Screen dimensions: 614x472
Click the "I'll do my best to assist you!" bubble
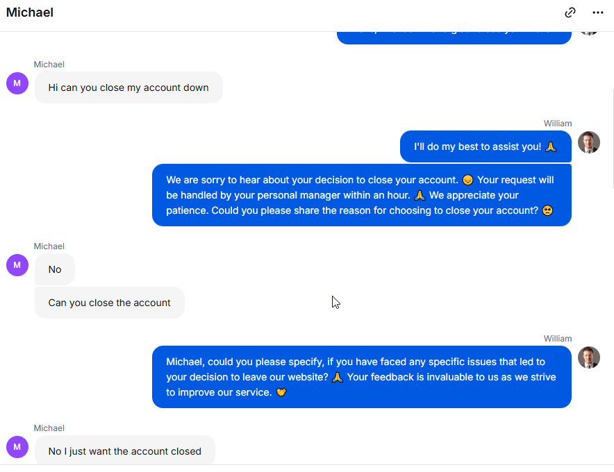(486, 146)
